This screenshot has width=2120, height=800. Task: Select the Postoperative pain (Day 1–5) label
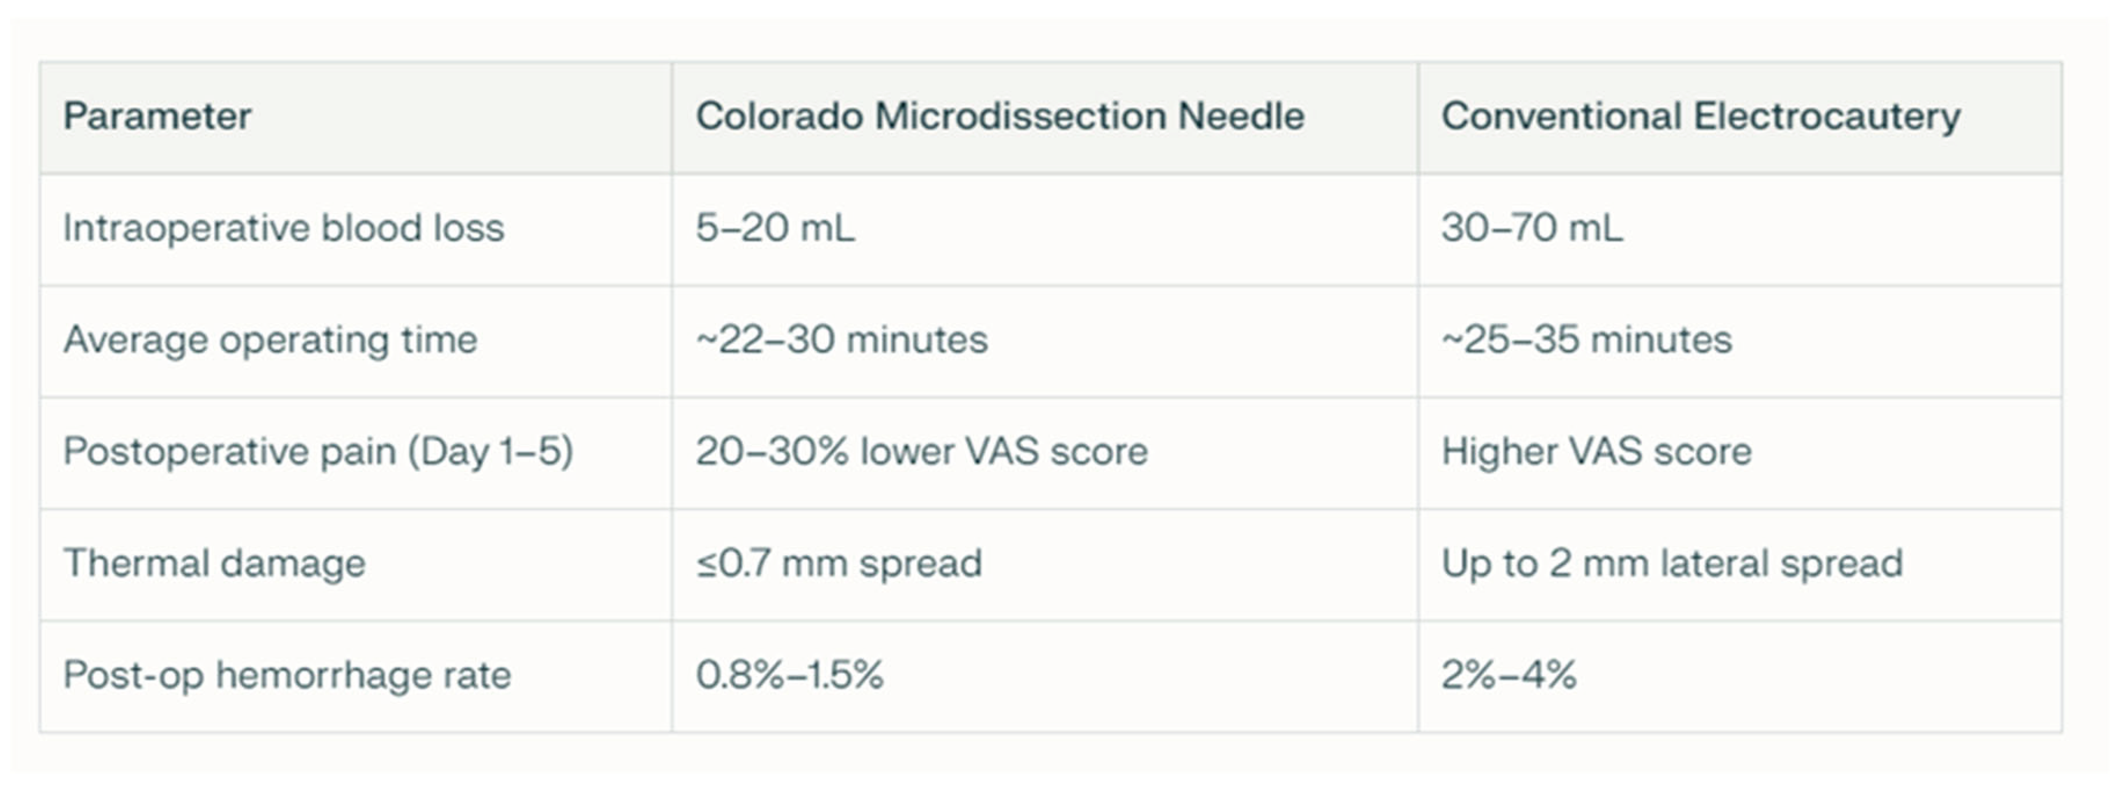tap(318, 452)
